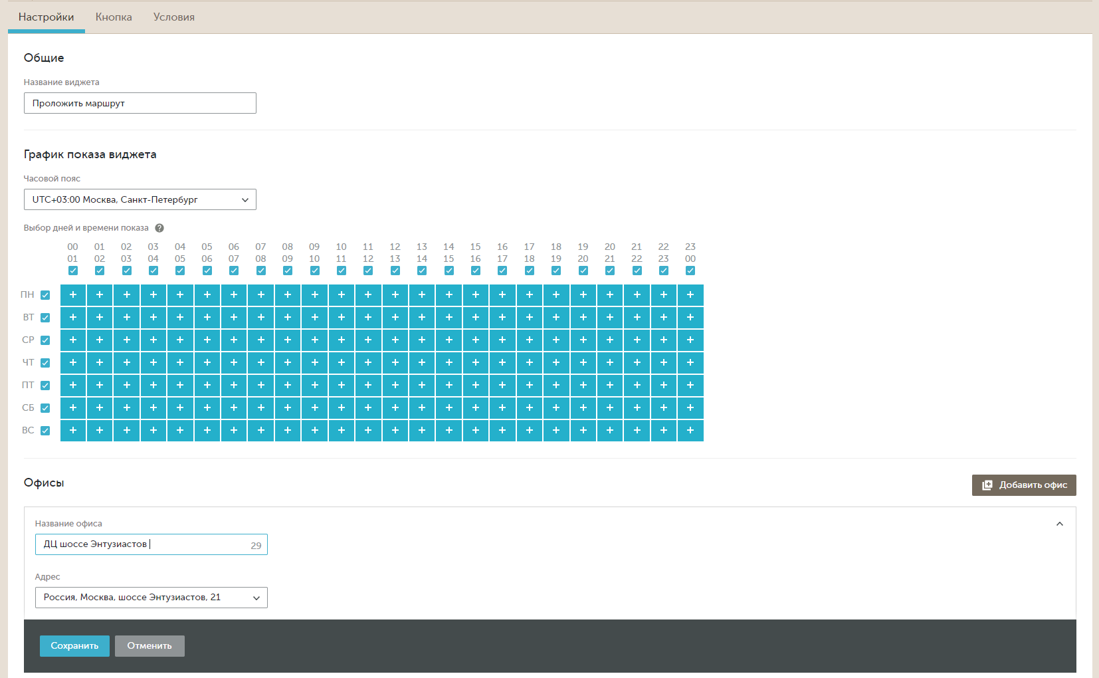Toggle Saturday 22-23 schedule cell
The width and height of the screenshot is (1099, 678).
tap(664, 408)
